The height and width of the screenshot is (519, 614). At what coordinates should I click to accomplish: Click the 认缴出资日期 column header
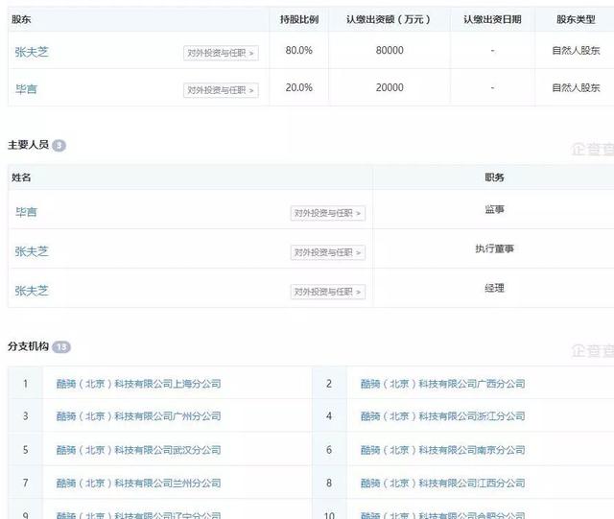coord(492,19)
